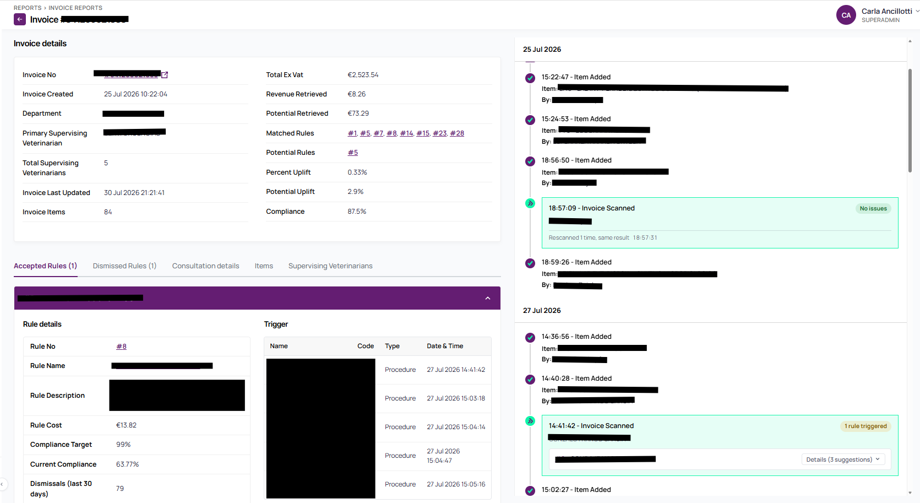Open matched rule #1 link
This screenshot has height=503, width=920.
pos(352,133)
